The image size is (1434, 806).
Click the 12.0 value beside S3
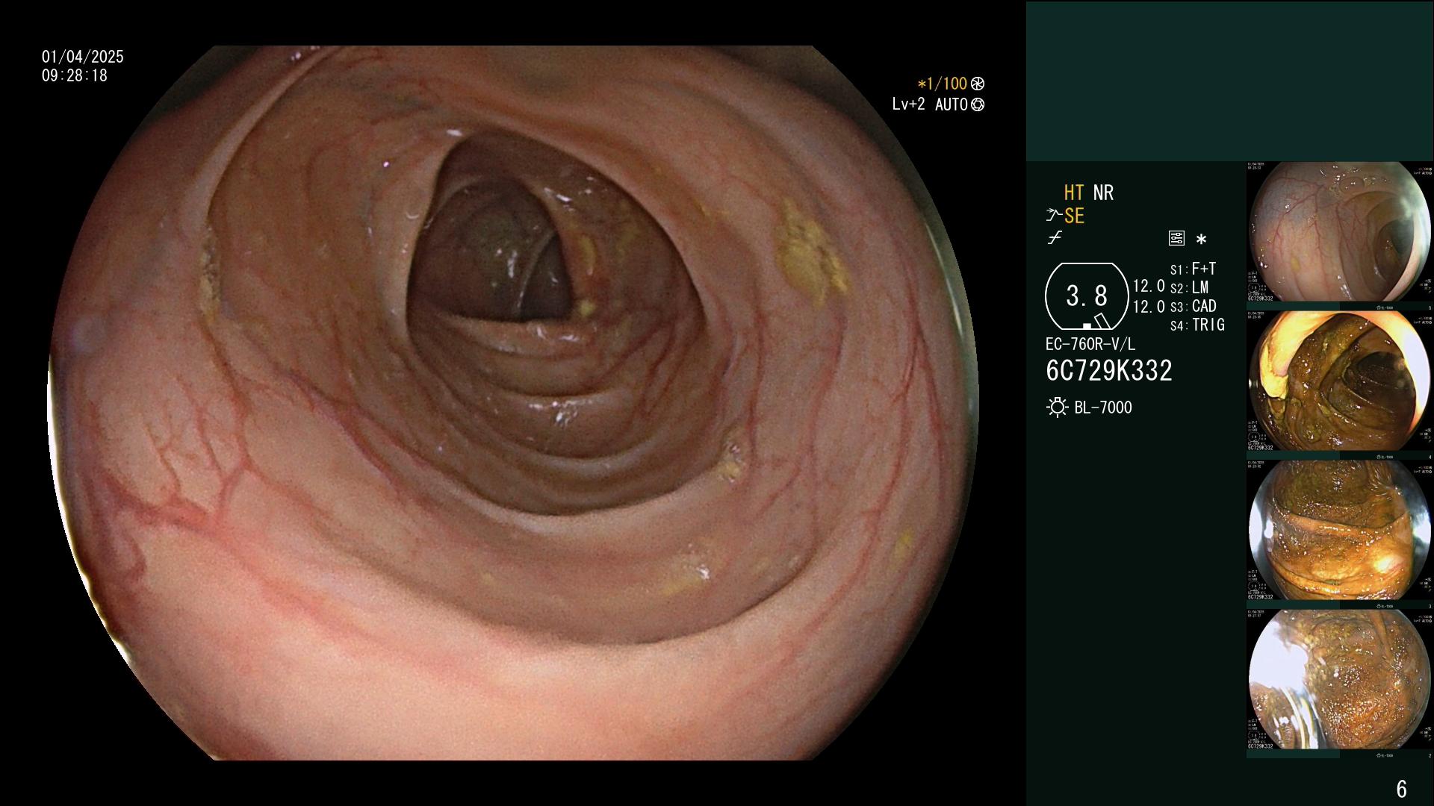[x=1149, y=307]
